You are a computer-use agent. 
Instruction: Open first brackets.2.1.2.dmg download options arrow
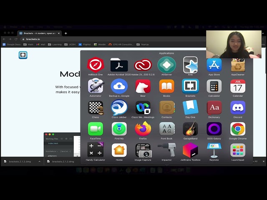click(40, 161)
